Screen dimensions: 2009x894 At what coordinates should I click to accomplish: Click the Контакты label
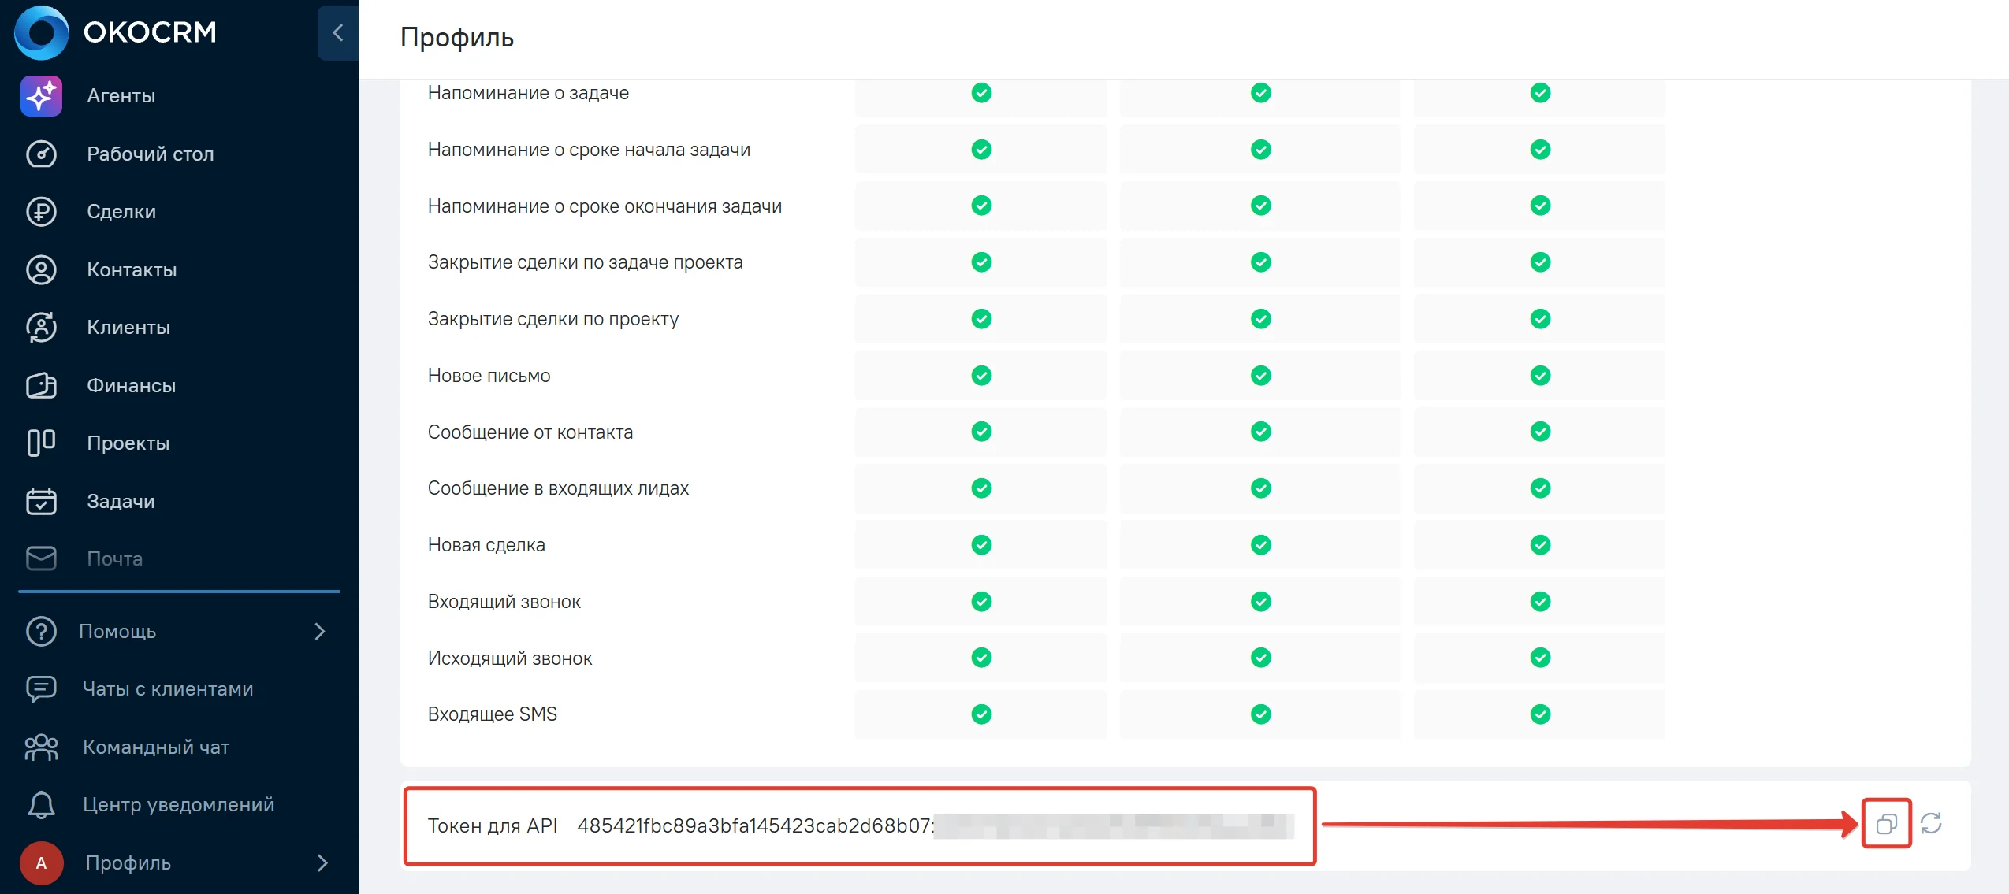point(132,270)
